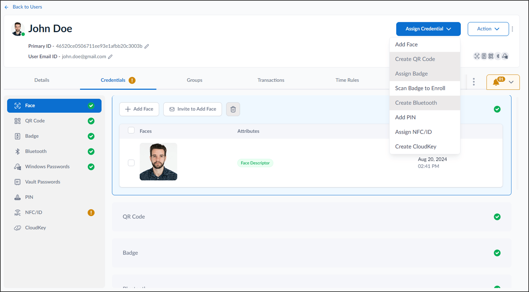Go Back to Users link

click(x=23, y=7)
